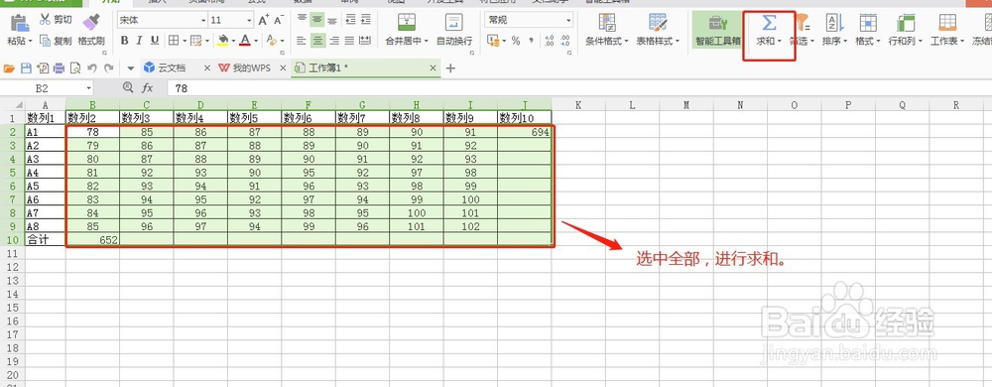Viewport: 992px width, 387px height.
Task: Click the borders grid icon
Action: coord(174,41)
